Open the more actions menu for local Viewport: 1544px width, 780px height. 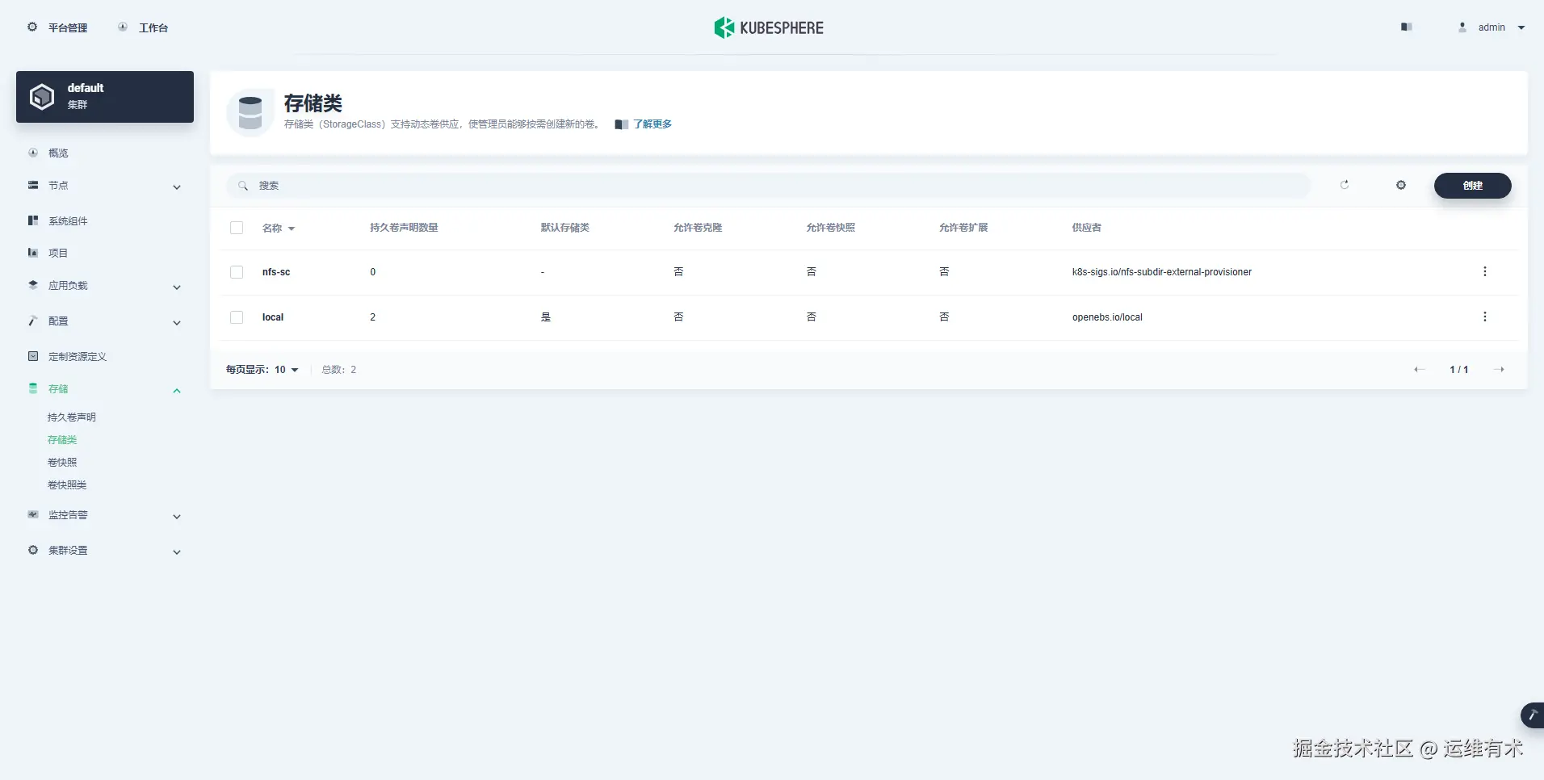click(1485, 317)
